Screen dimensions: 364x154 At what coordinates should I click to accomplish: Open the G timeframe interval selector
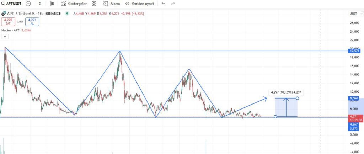pos(40,4)
